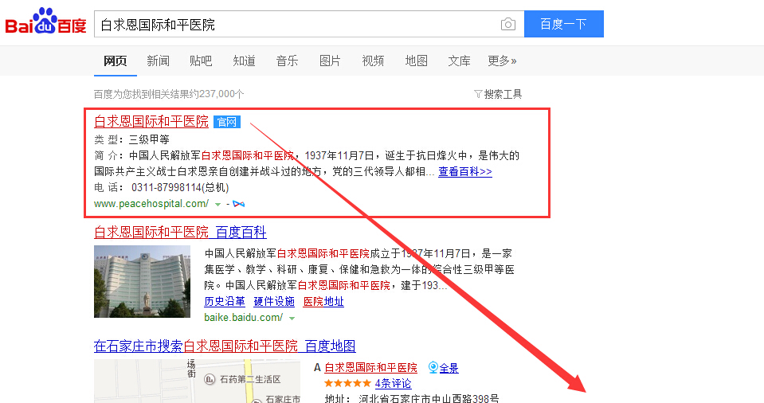
Task: Click the blue 官网 badge
Action: 227,122
